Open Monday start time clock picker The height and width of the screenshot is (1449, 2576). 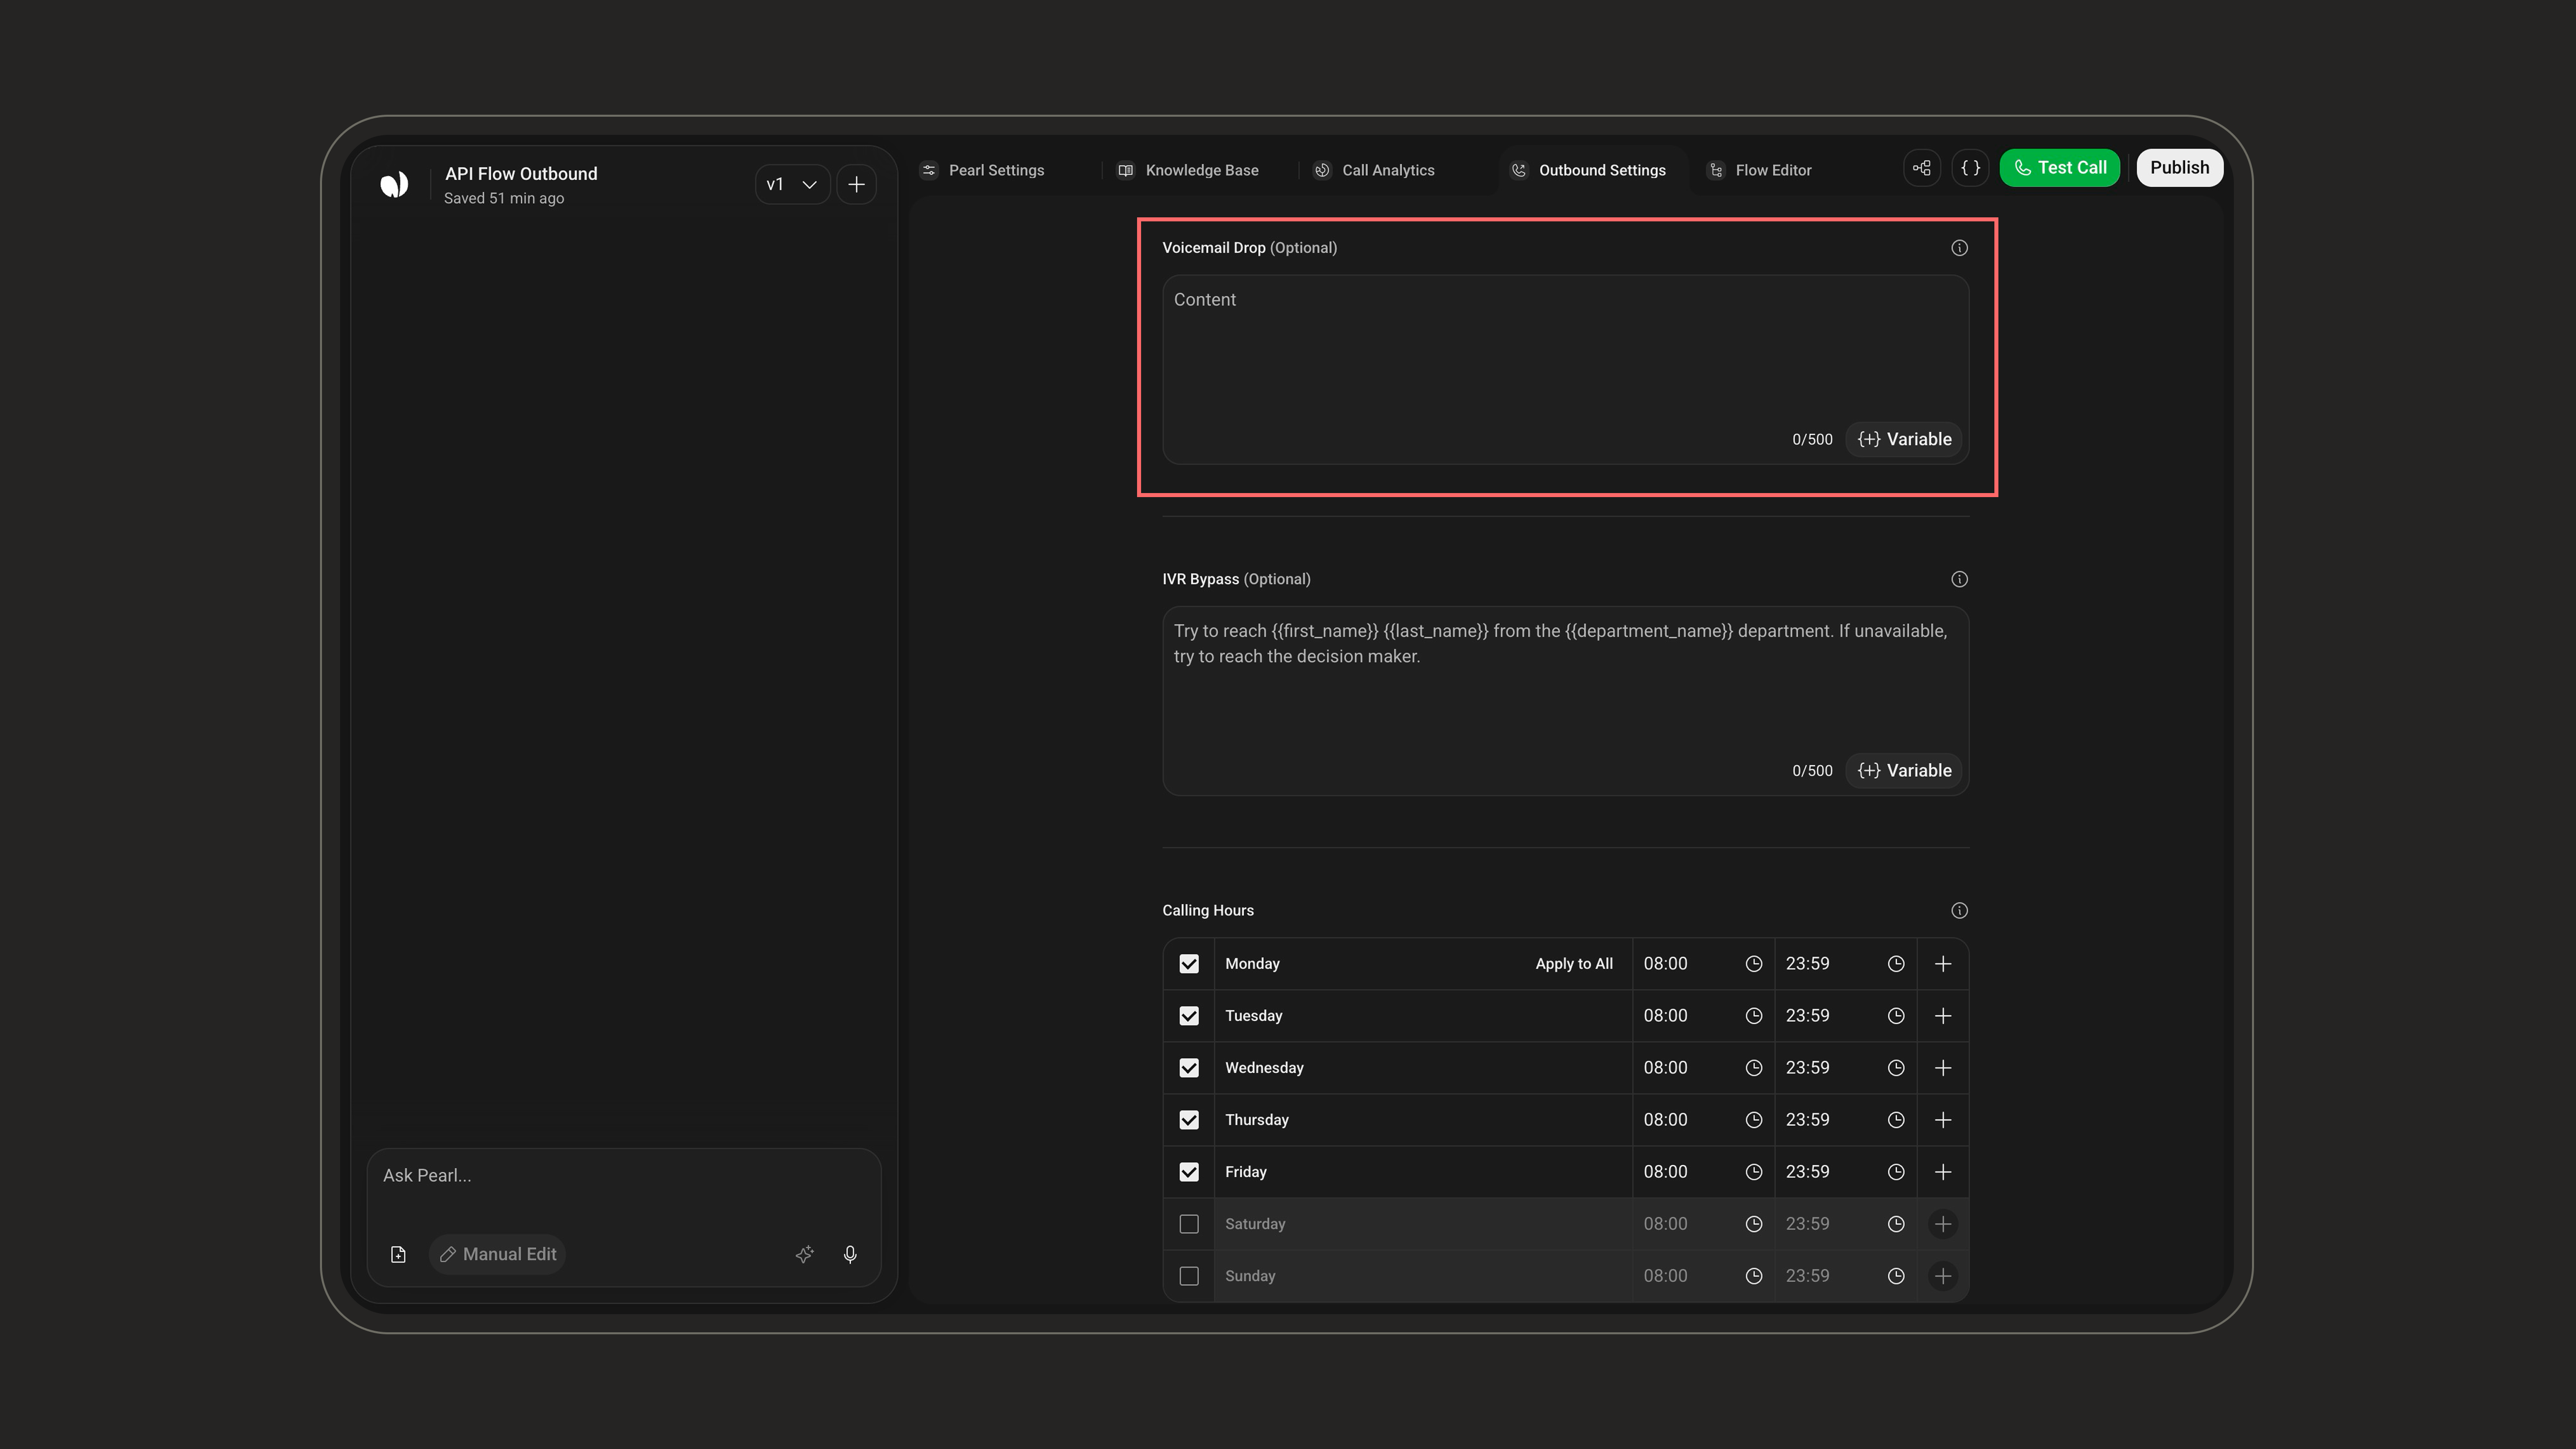pos(1753,964)
